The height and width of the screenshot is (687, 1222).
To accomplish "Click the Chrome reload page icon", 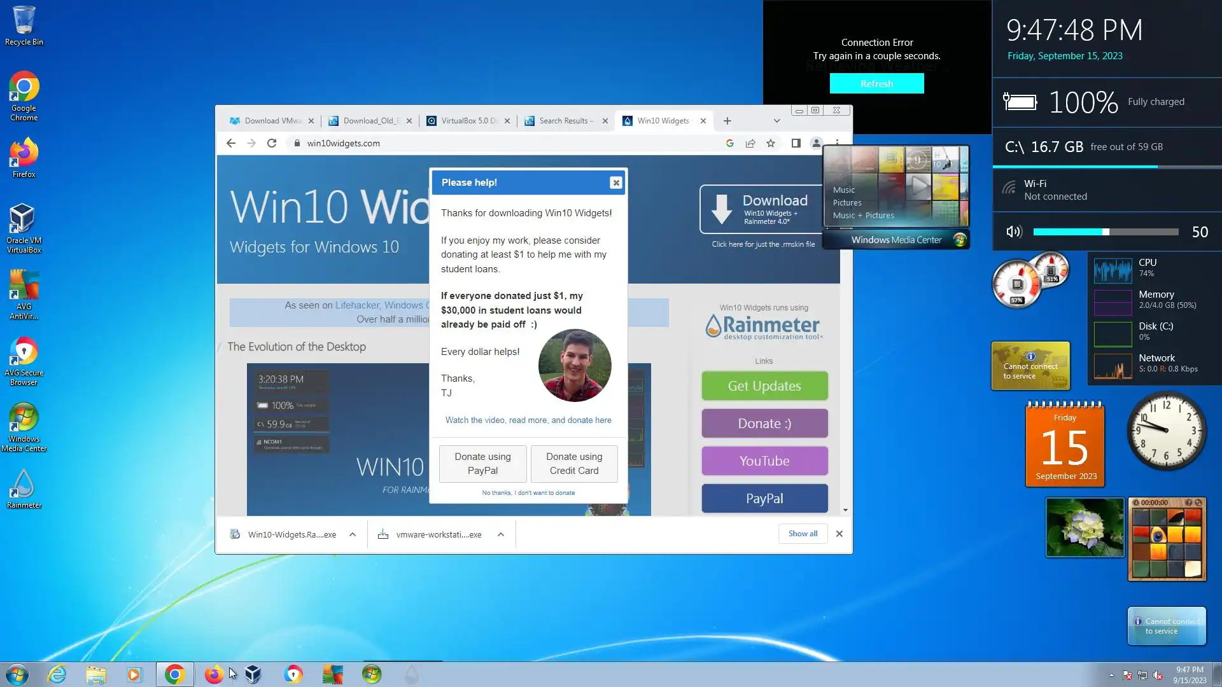I will coord(272,143).
